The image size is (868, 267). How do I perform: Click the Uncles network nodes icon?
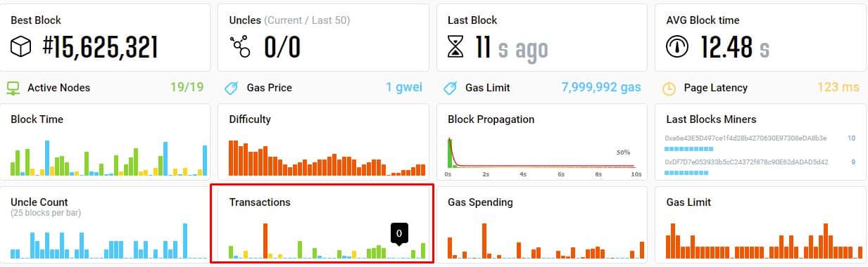240,46
